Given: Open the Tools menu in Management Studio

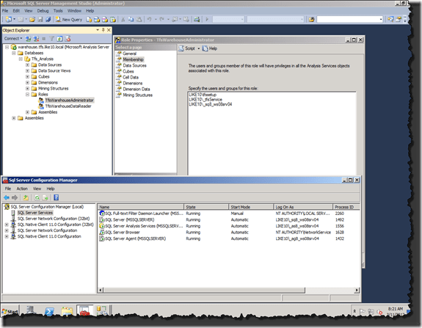Looking at the screenshot, I should (58, 11).
